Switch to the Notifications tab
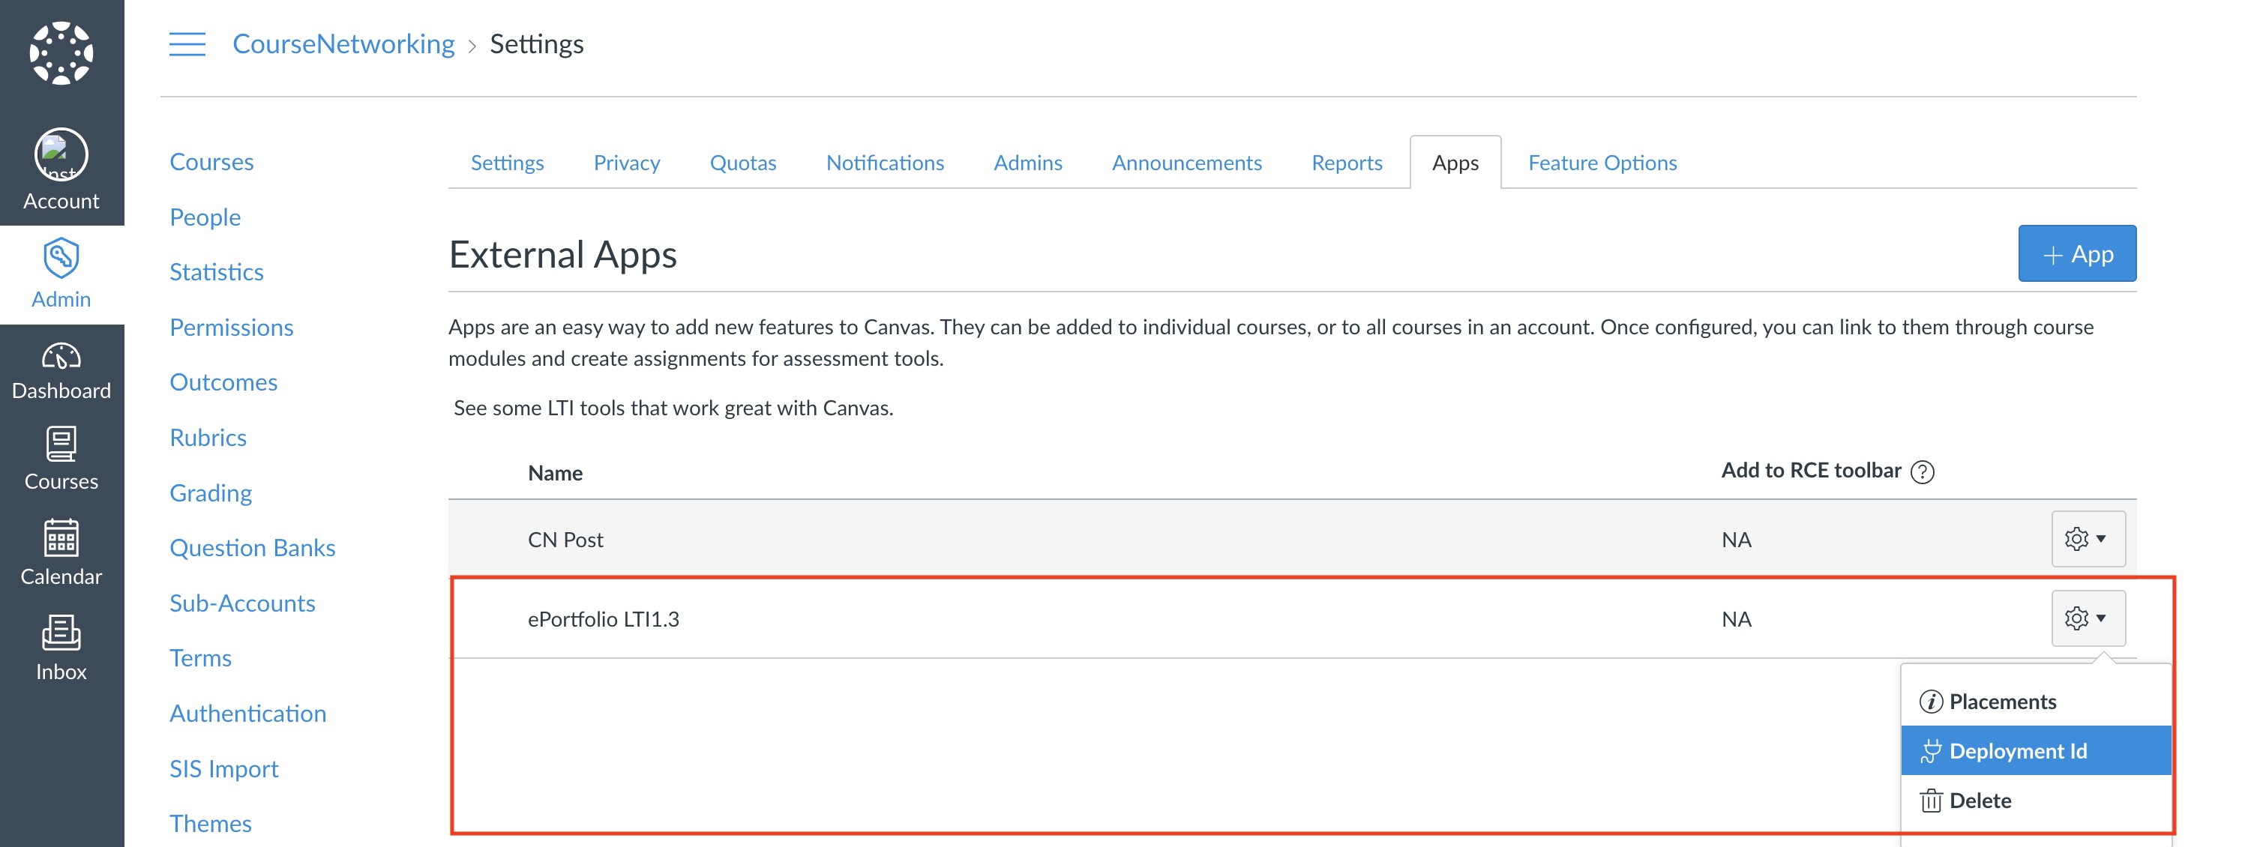 (884, 163)
